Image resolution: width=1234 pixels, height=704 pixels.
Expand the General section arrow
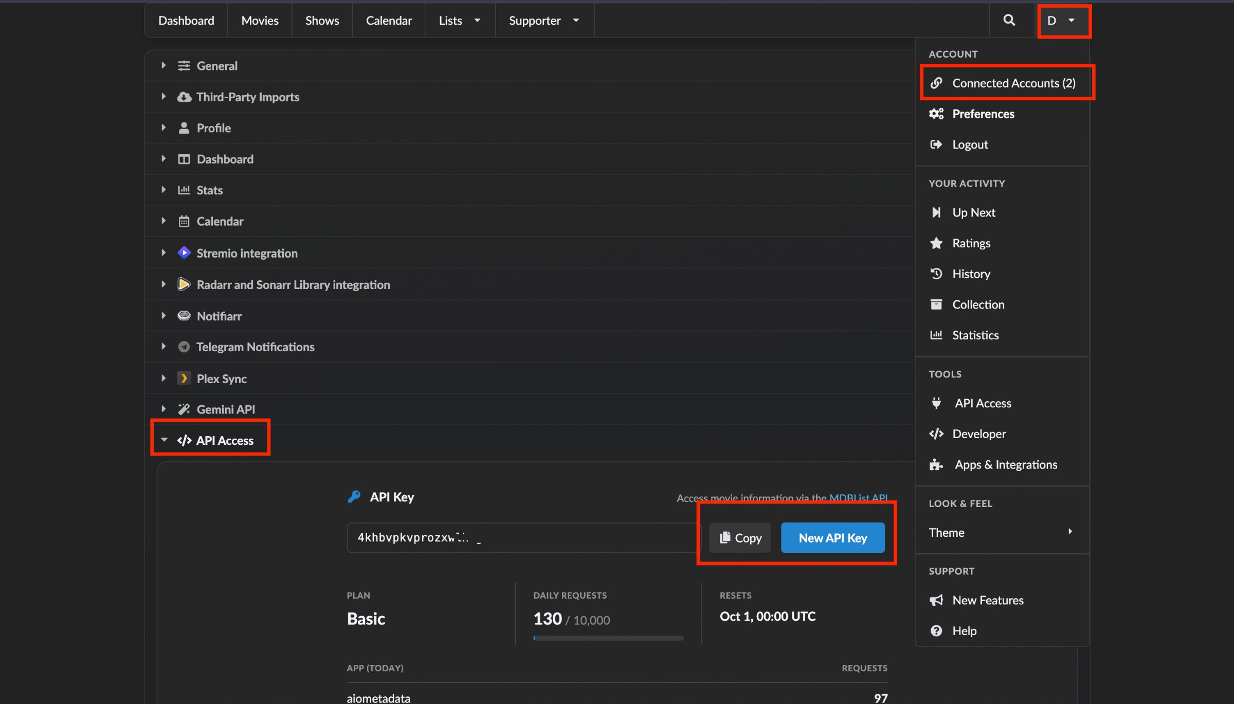click(x=164, y=65)
